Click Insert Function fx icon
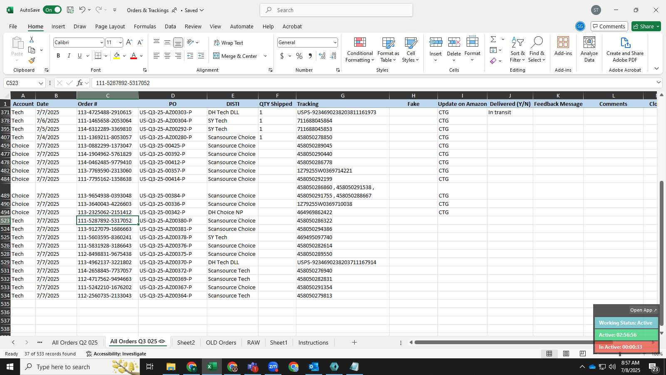Image resolution: width=666 pixels, height=375 pixels. click(x=80, y=83)
